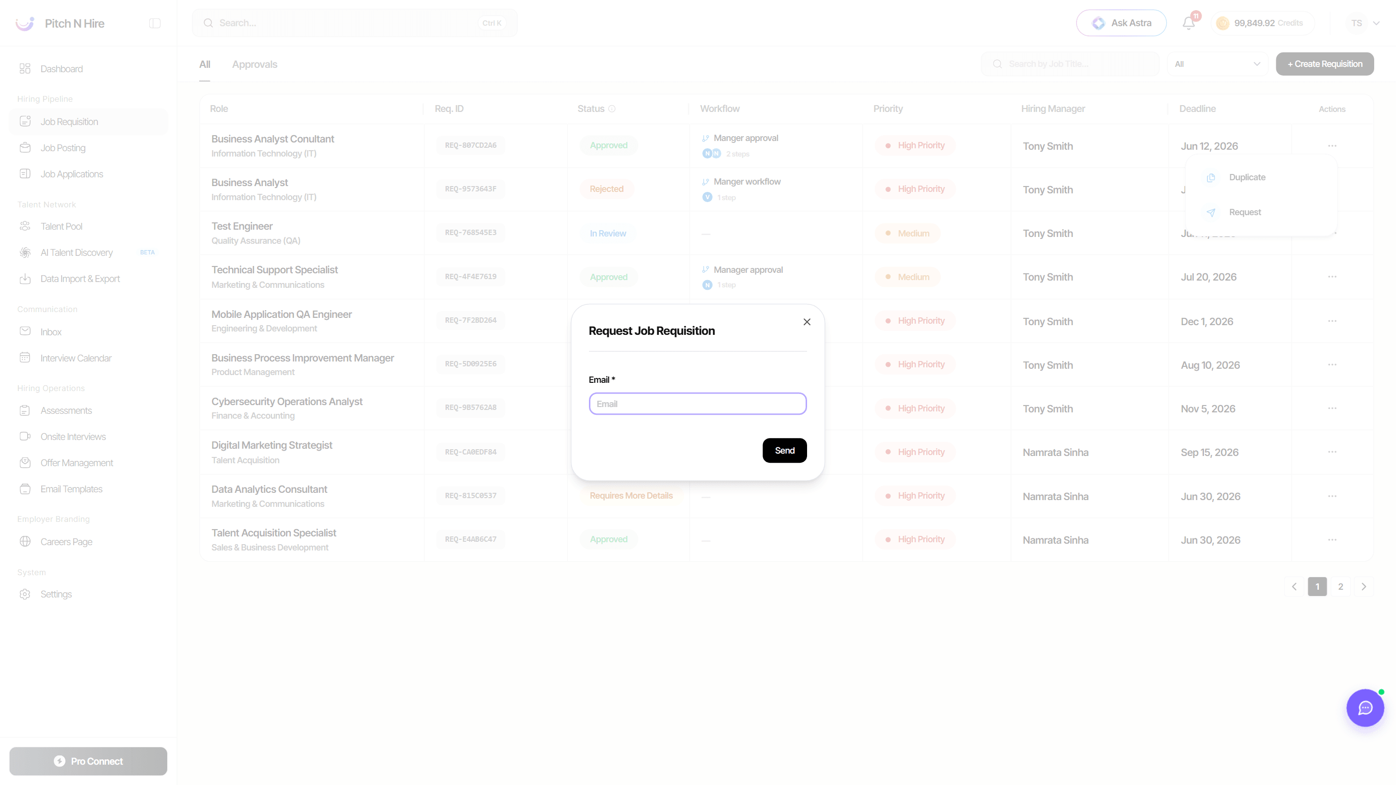This screenshot has height=785, width=1396.
Task: Open actions menu for Business Analyst Conultant
Action: (1332, 146)
